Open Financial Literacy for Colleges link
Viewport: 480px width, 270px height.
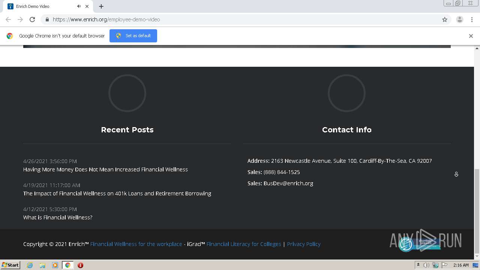point(244,244)
